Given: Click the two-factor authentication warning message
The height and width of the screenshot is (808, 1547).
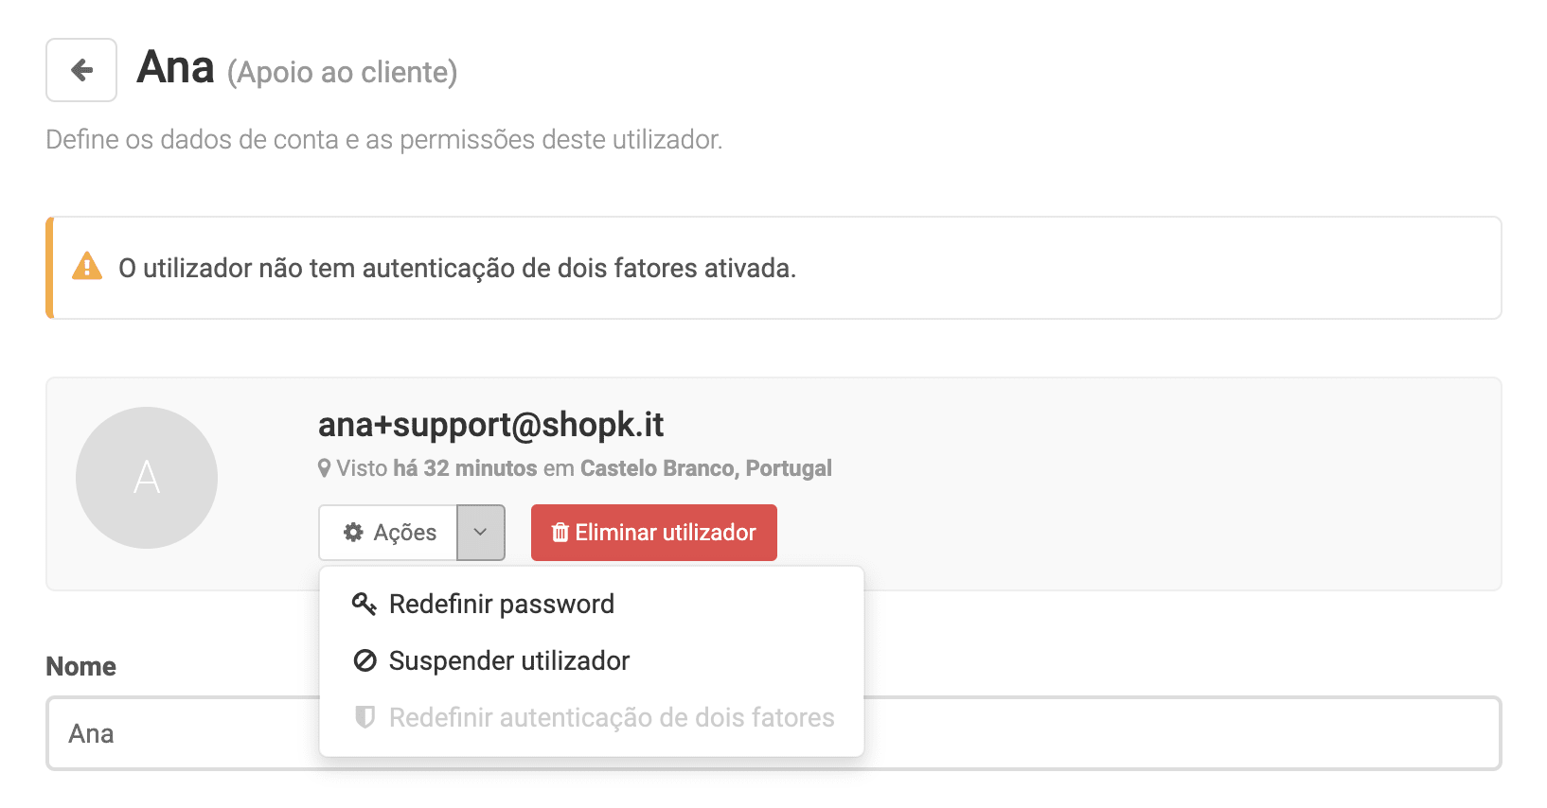Looking at the screenshot, I should tap(456, 268).
